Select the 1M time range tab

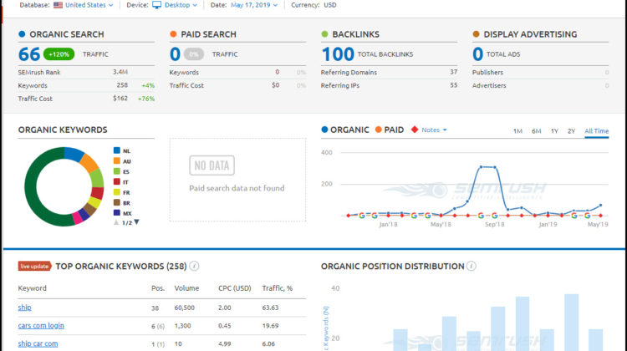pos(517,131)
